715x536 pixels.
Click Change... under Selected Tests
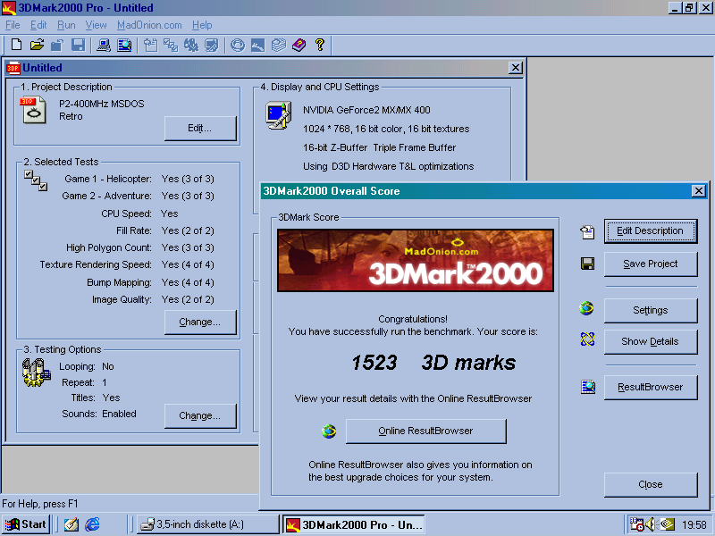click(200, 322)
